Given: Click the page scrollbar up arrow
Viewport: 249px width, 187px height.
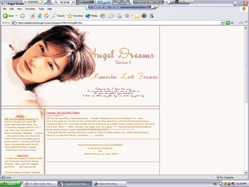Looking at the screenshot, I should 246,27.
